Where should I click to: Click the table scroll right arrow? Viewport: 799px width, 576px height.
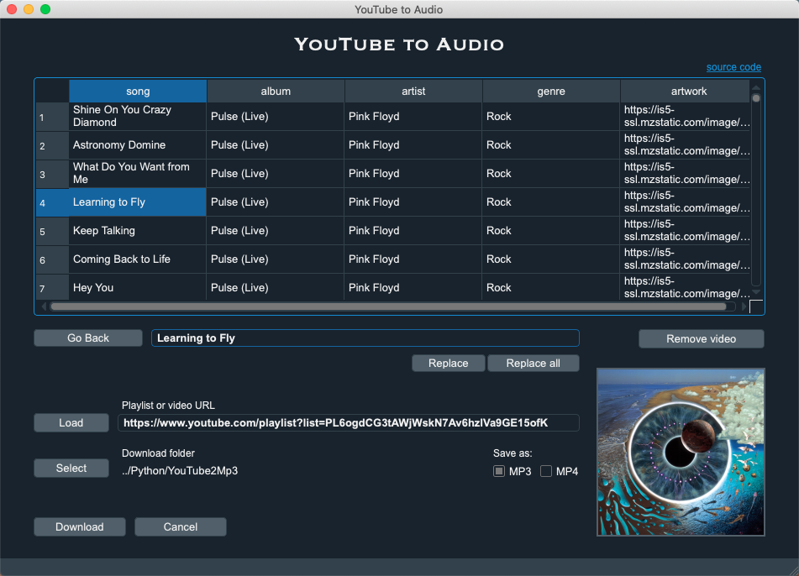coord(744,306)
